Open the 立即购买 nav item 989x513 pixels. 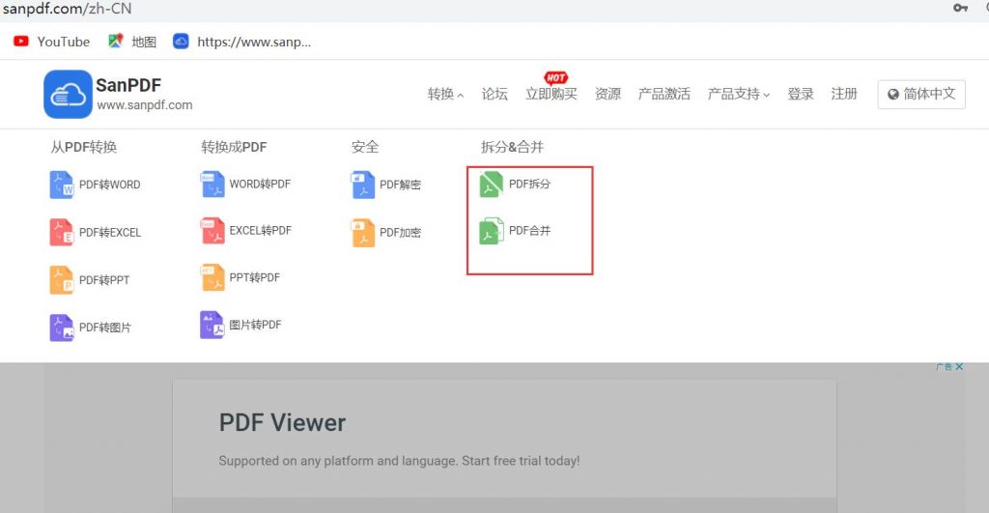click(551, 94)
